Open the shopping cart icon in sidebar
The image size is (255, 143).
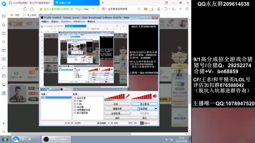4,85
